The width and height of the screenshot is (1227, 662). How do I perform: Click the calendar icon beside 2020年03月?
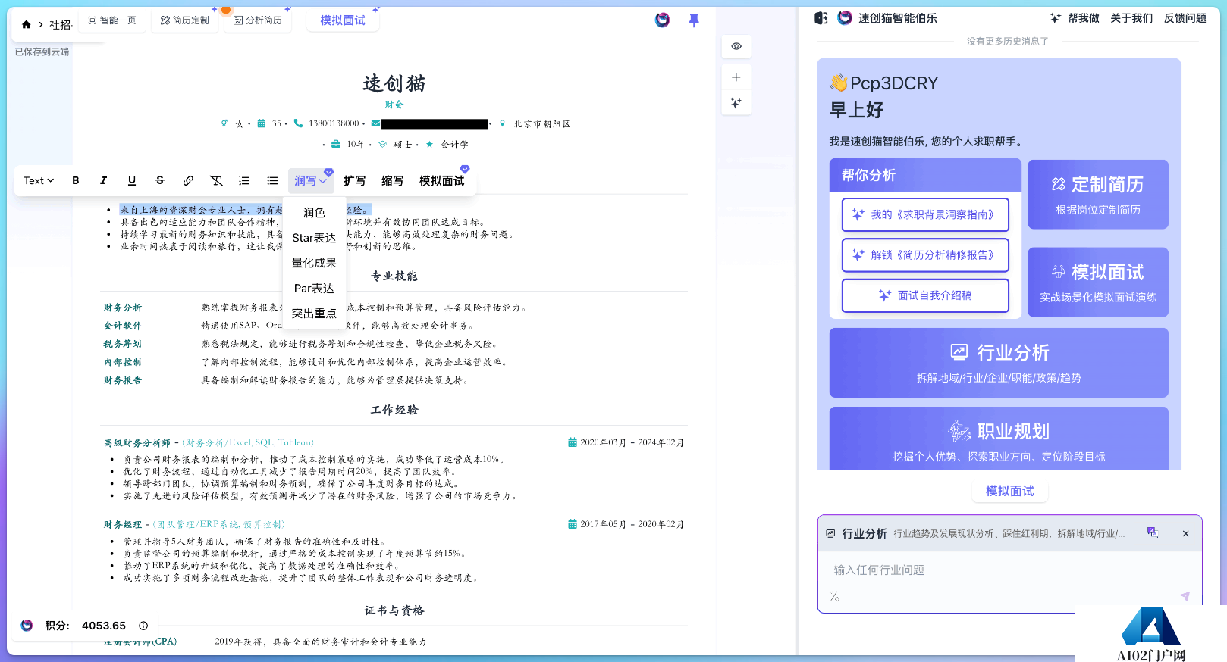(x=573, y=442)
